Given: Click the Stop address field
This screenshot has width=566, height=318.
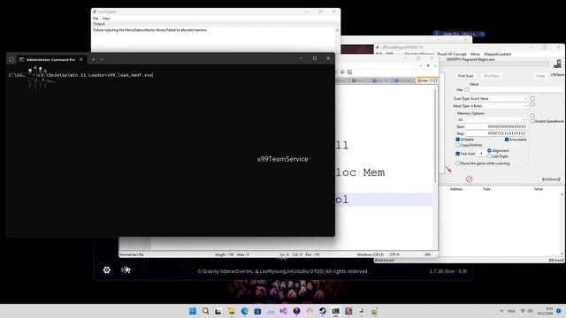Looking at the screenshot, I should (496, 133).
